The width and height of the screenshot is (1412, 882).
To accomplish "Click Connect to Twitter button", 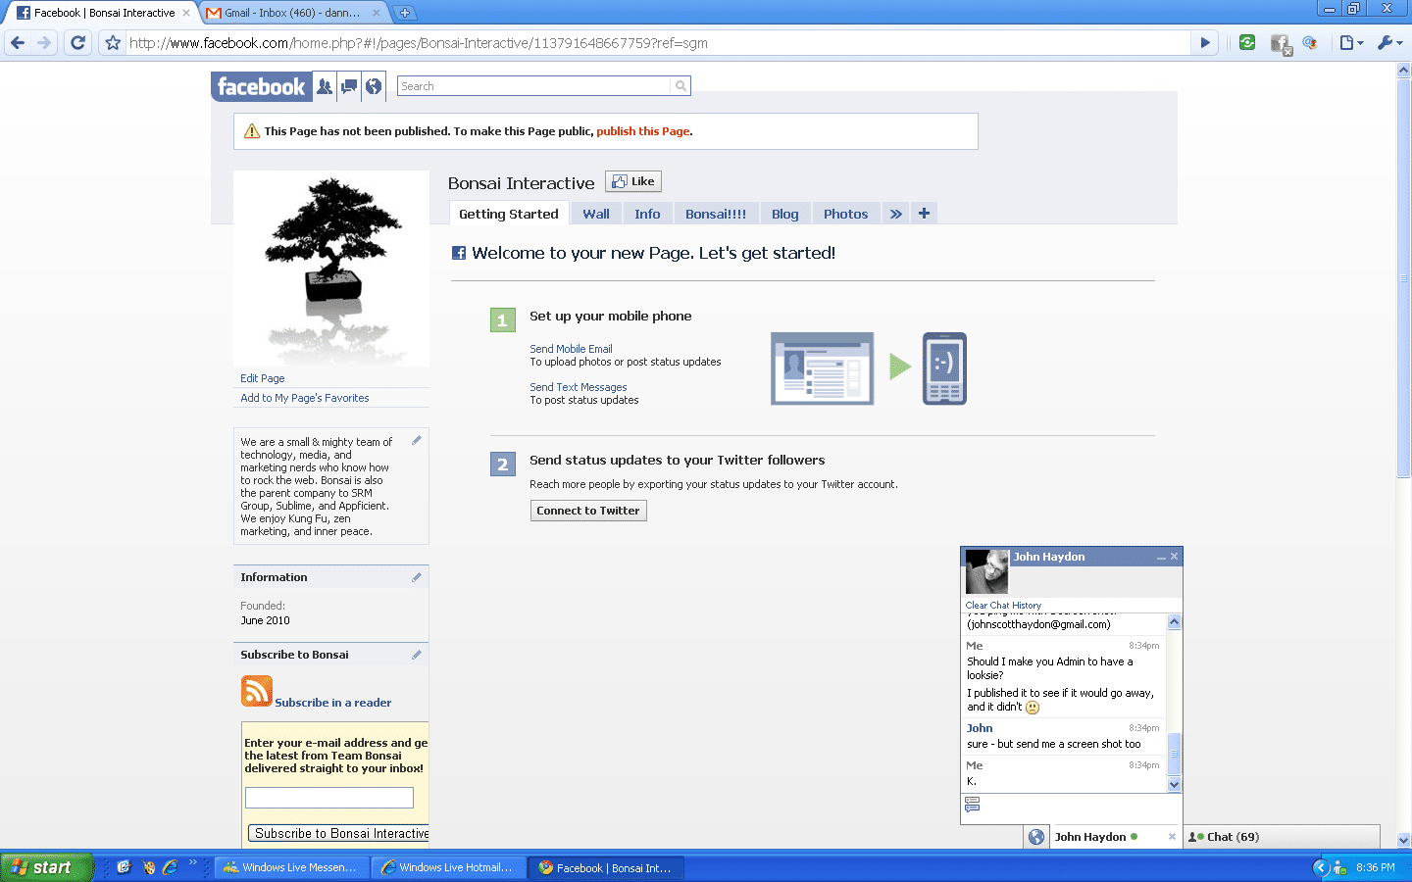I will tap(588, 511).
